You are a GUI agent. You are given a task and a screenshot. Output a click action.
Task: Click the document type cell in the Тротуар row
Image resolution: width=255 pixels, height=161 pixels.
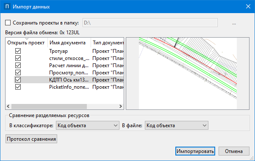click(108, 51)
